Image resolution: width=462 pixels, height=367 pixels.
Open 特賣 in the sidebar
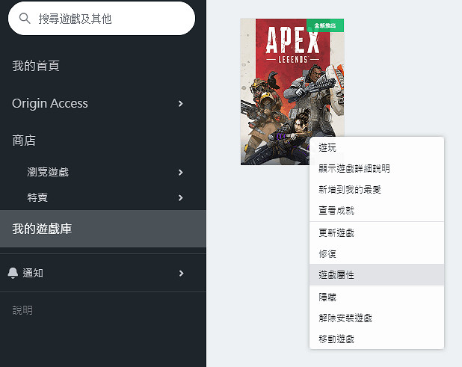(x=37, y=197)
